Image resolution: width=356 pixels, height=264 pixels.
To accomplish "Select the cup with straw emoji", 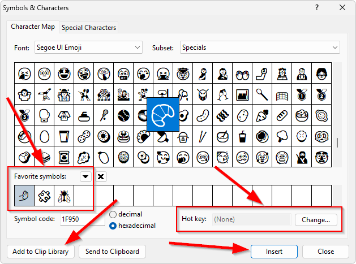I will coord(242,136).
